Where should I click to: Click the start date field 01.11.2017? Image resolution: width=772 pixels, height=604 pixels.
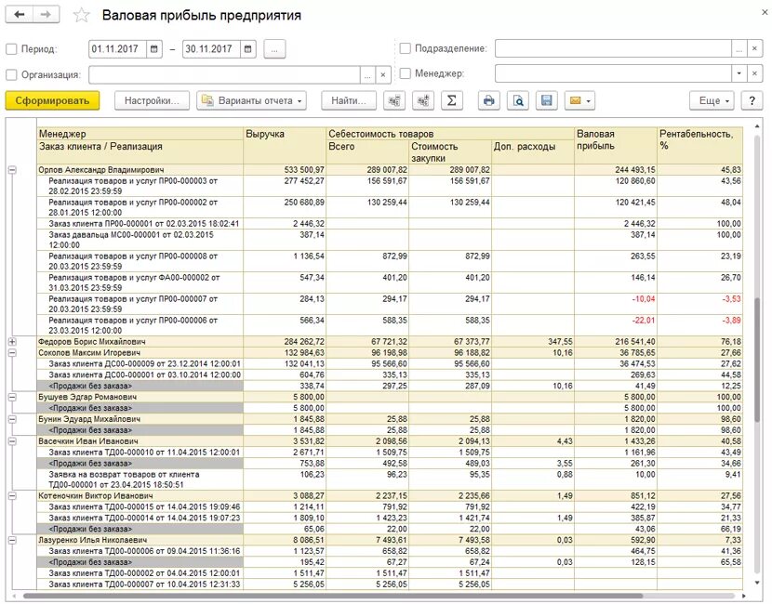118,48
